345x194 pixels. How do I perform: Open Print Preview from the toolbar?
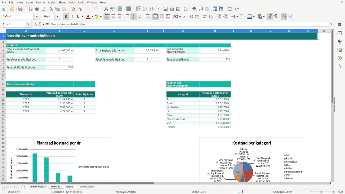pyautogui.click(x=43, y=9)
